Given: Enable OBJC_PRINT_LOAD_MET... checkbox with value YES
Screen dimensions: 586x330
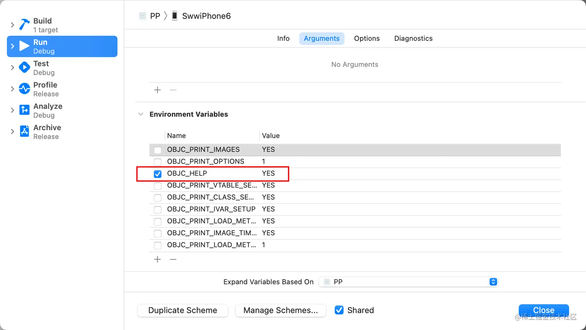Looking at the screenshot, I should tap(158, 222).
